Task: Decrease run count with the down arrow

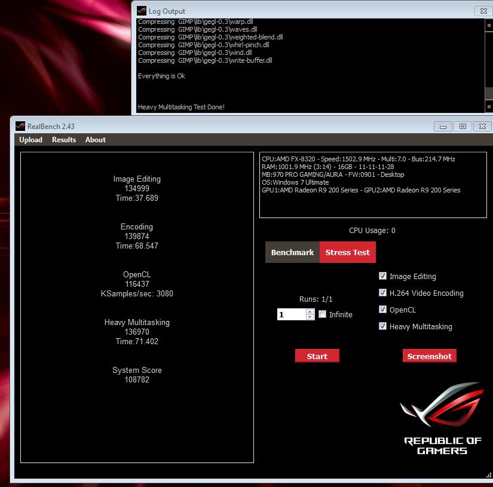Action: [310, 317]
